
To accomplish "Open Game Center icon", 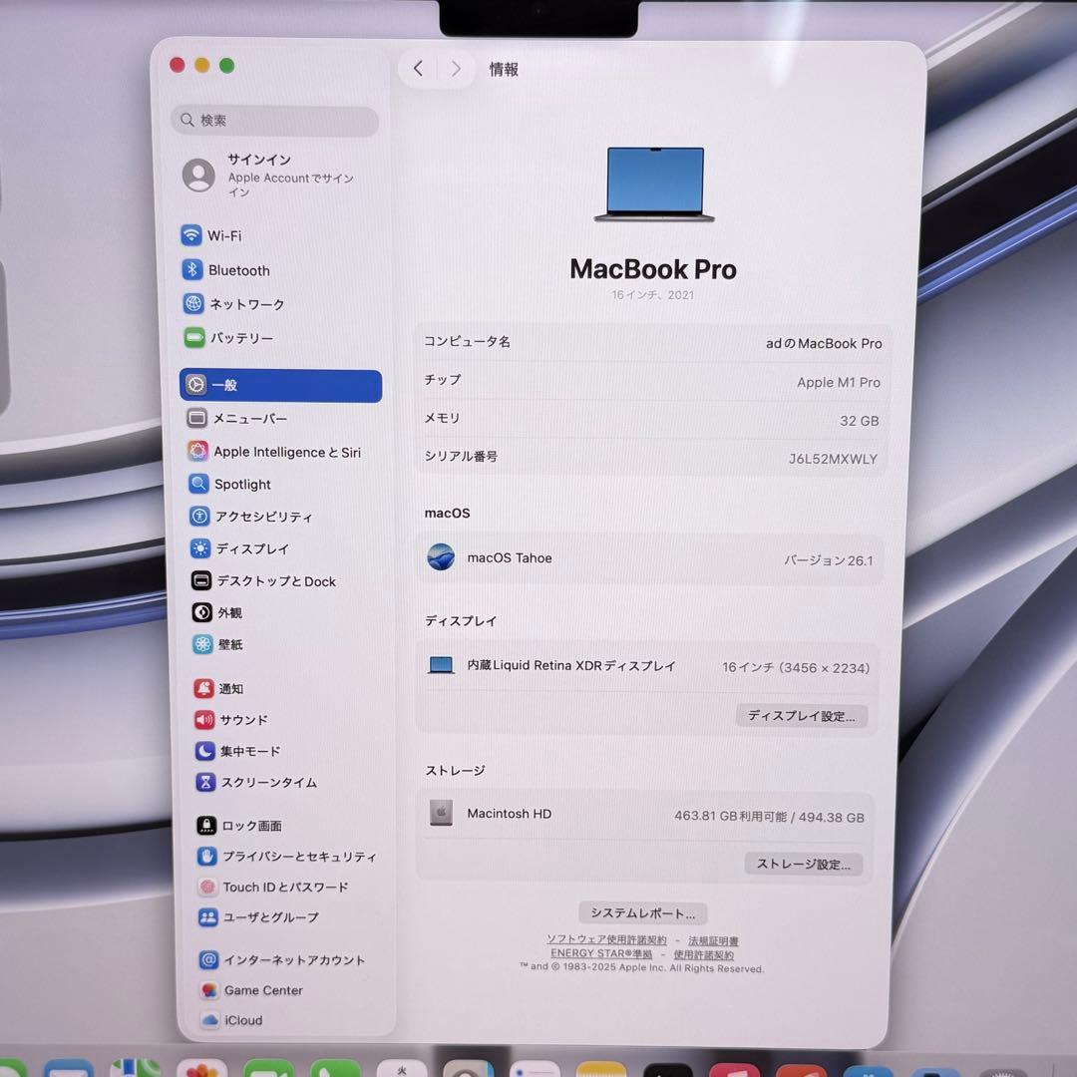I will pos(209,990).
